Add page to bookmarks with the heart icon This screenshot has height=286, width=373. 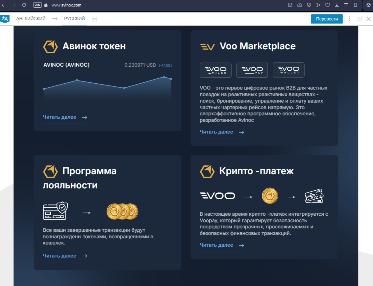327,5
